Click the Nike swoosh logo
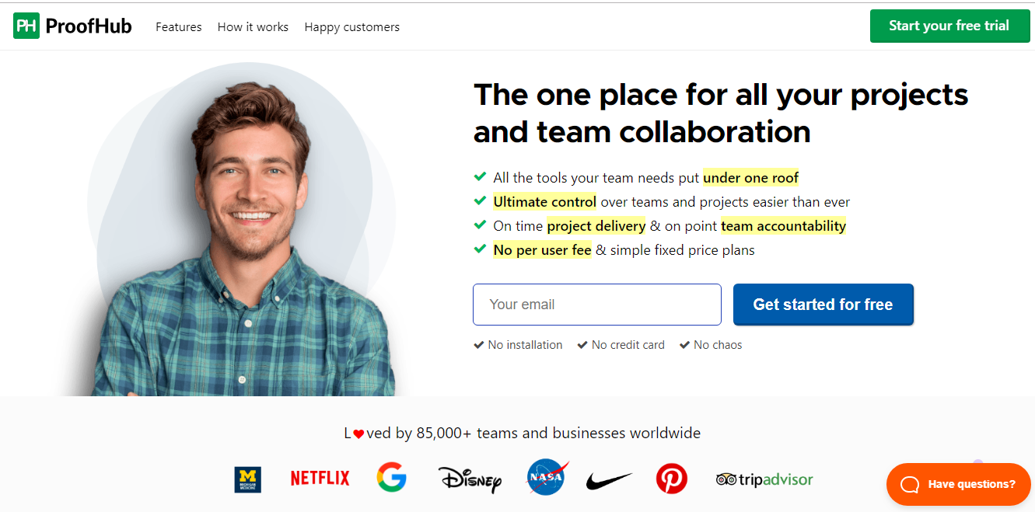The image size is (1035, 512). [608, 480]
